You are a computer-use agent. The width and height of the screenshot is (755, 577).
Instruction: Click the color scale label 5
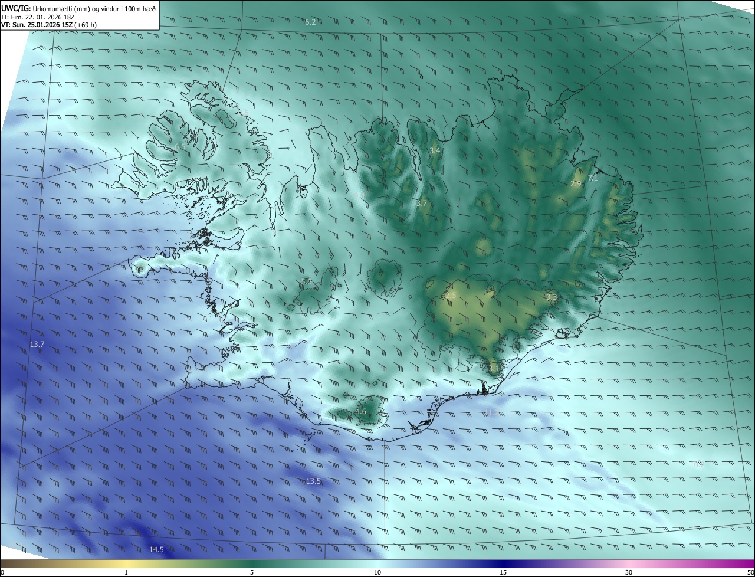click(x=252, y=572)
